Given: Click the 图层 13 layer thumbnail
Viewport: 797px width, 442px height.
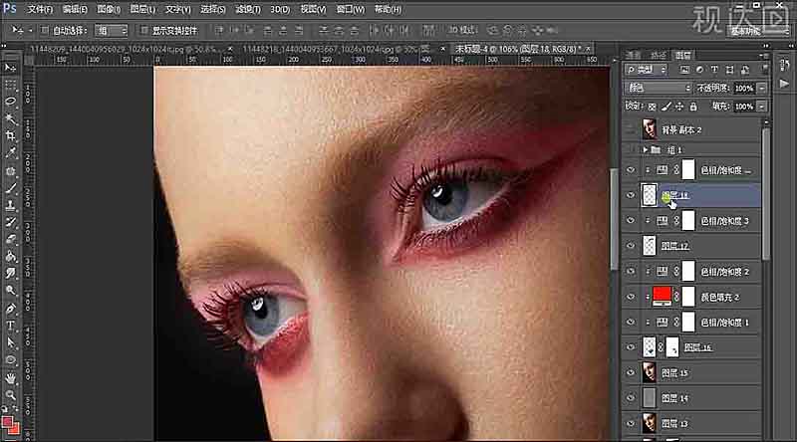Looking at the screenshot, I should click(650, 423).
